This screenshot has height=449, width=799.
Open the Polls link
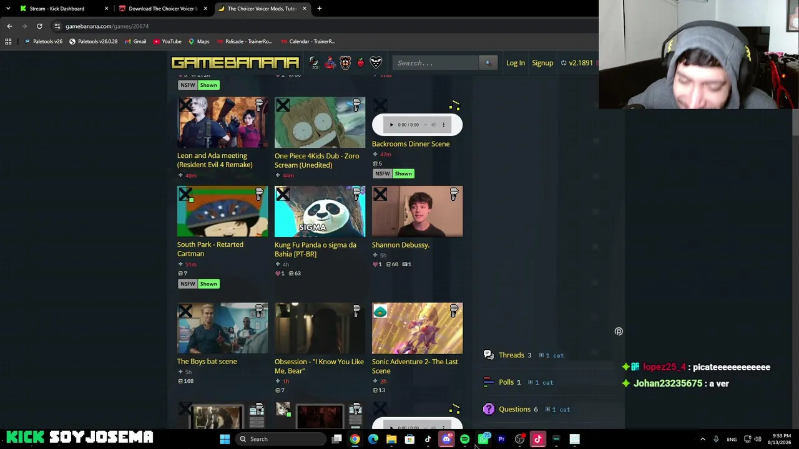click(x=506, y=382)
